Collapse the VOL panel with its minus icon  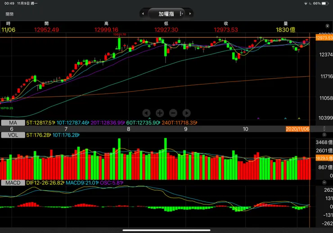pos(324,135)
